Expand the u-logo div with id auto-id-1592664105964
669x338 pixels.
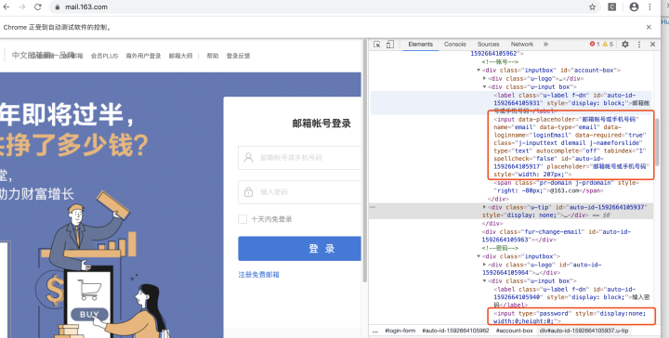coord(485,265)
